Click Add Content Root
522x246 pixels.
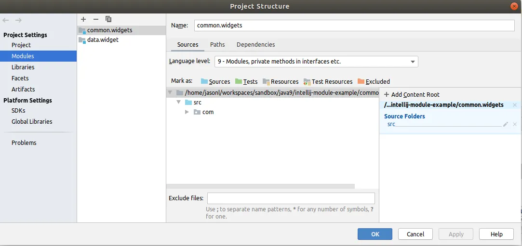click(x=412, y=94)
